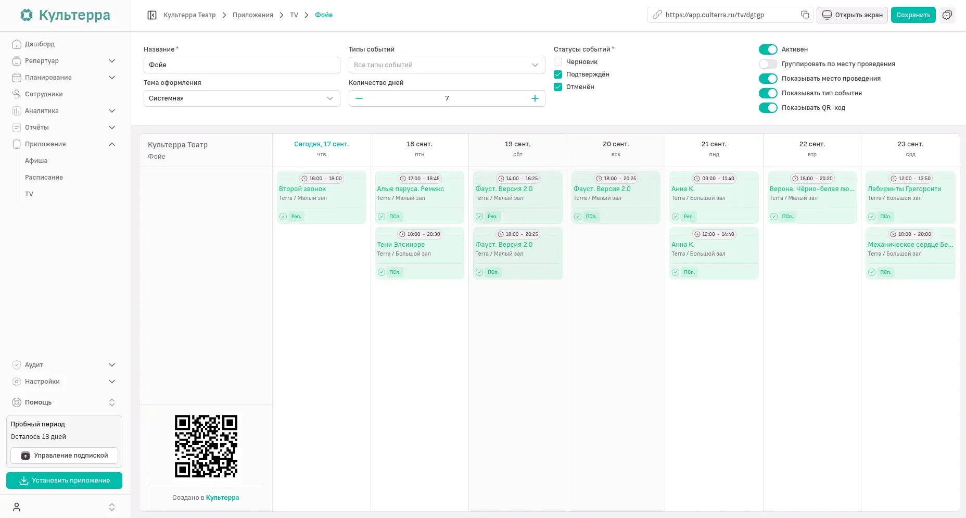
Task: Uncheck the Подтверждён status checkbox
Action: pos(558,74)
